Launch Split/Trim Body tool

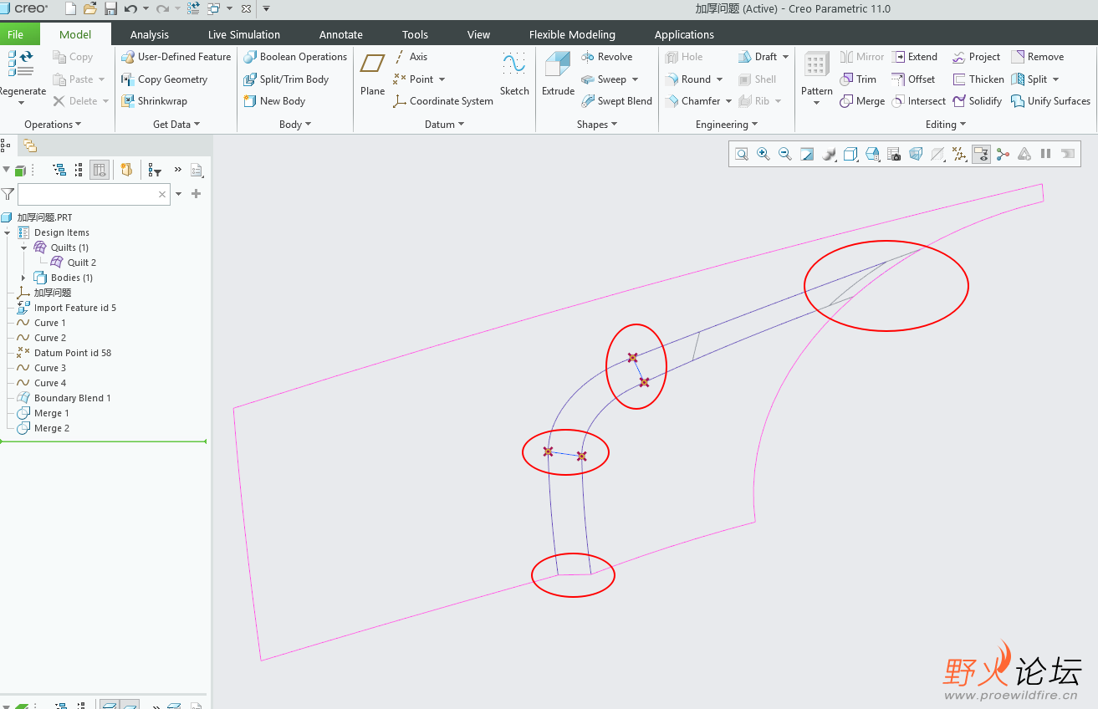tap(286, 79)
